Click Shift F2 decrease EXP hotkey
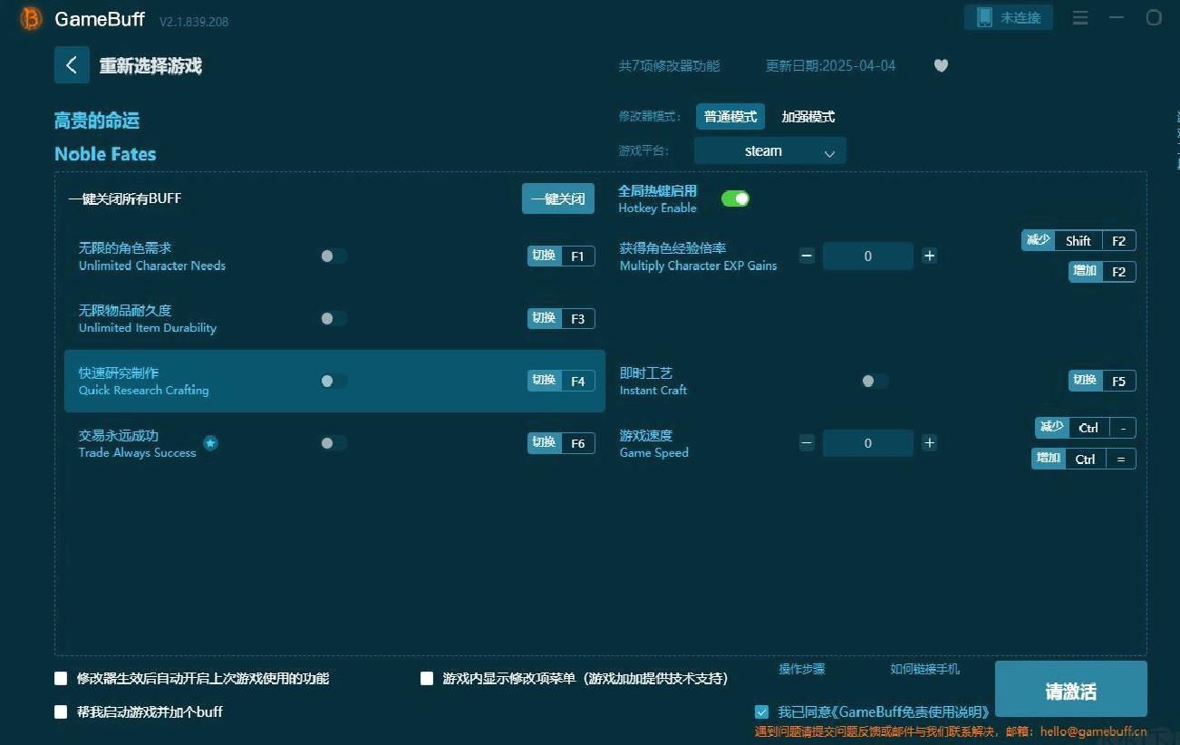Screen dimensions: 1180x745 click(x=1078, y=240)
